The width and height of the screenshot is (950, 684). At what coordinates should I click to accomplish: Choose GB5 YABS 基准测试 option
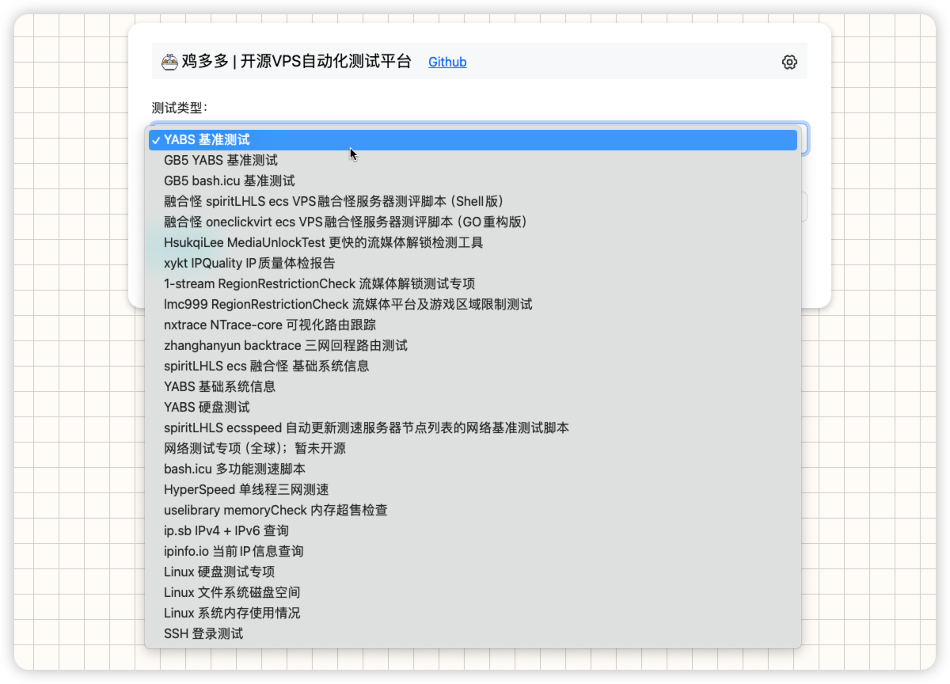coord(221,160)
